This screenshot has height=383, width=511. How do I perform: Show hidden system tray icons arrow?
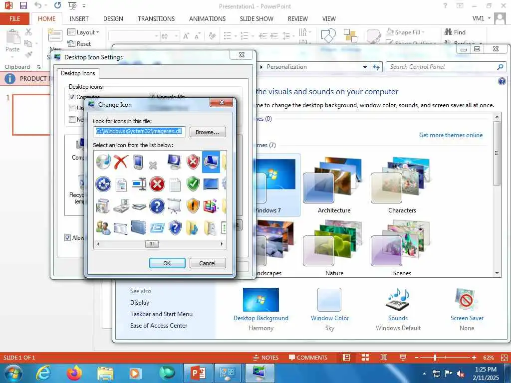(424, 374)
